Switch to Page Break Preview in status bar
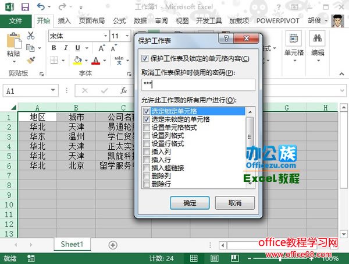349x264 pixels. tap(234, 258)
